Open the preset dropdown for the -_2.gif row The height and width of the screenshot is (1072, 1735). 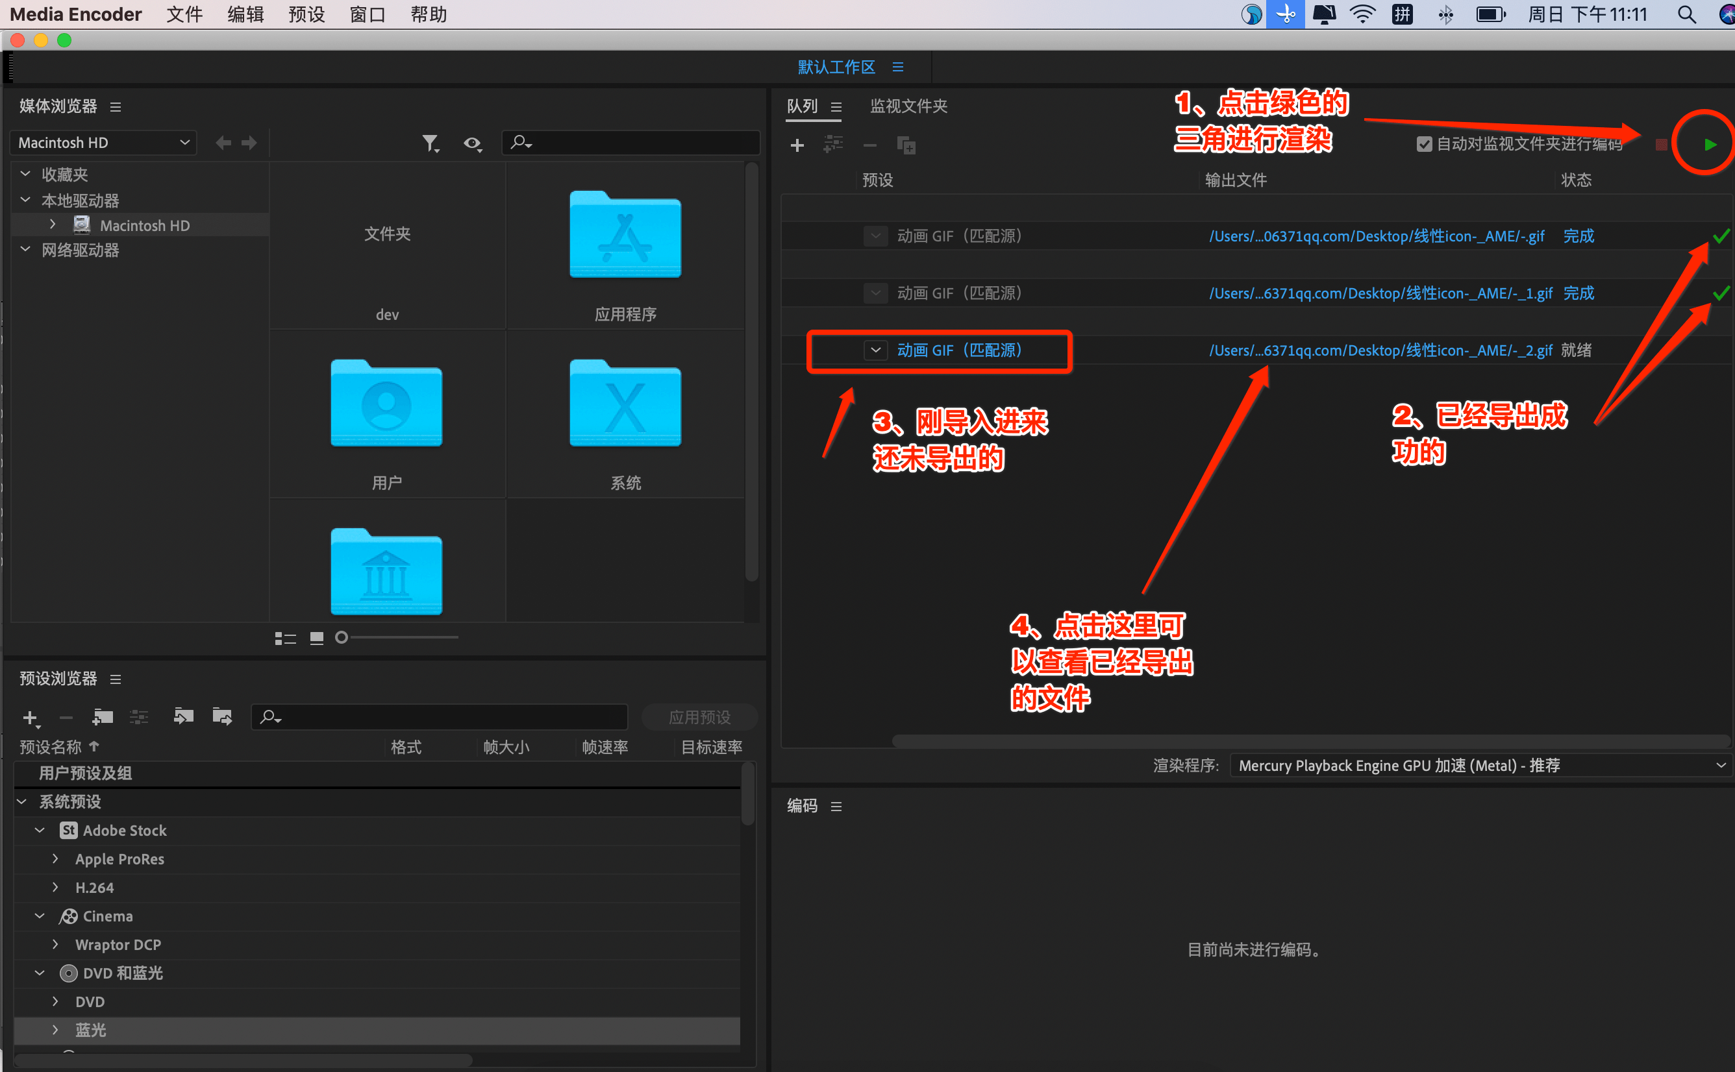tap(876, 350)
